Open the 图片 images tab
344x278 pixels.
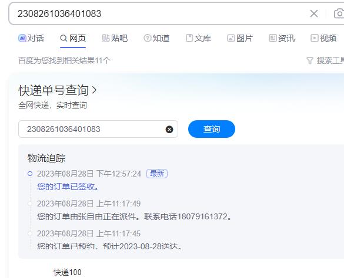coord(240,38)
